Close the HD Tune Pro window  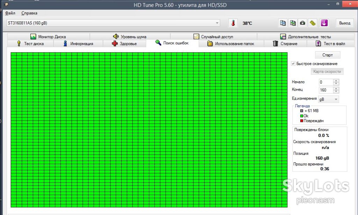[350, 3]
